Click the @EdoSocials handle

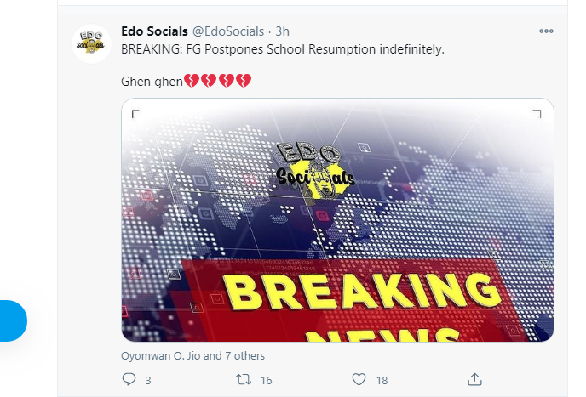click(228, 31)
